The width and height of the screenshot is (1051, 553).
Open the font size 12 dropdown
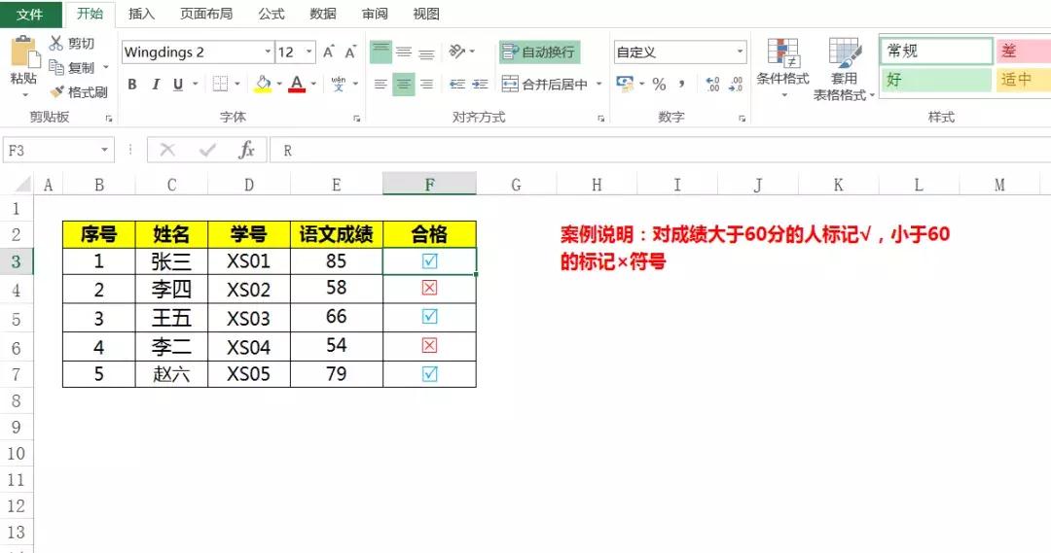tap(309, 52)
